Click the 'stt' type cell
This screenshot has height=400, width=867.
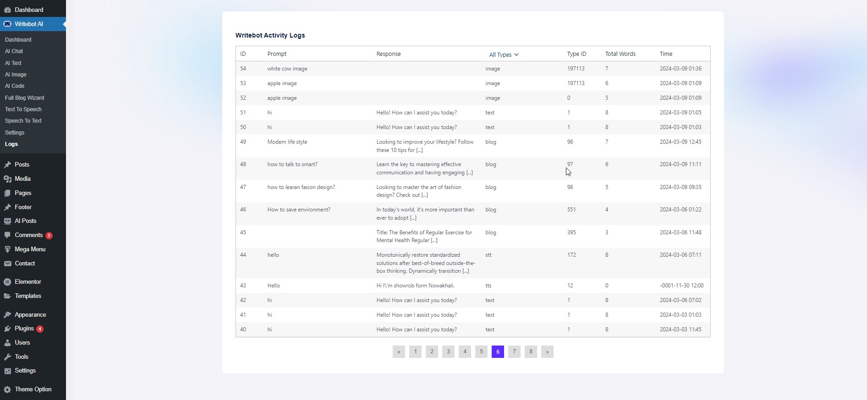tap(488, 255)
